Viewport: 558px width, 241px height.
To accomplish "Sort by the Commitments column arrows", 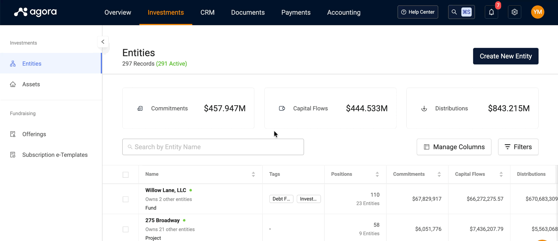I will pyautogui.click(x=439, y=174).
